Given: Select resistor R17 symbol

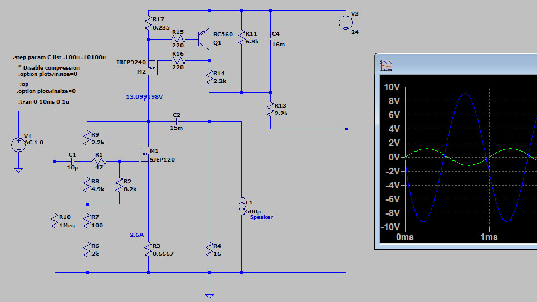Looking at the screenshot, I should tap(148, 23).
